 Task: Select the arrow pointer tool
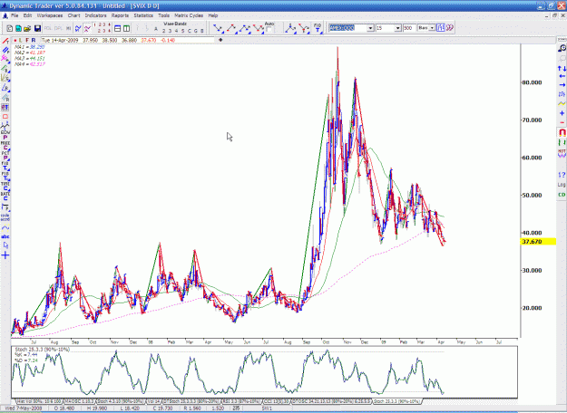tap(5, 245)
